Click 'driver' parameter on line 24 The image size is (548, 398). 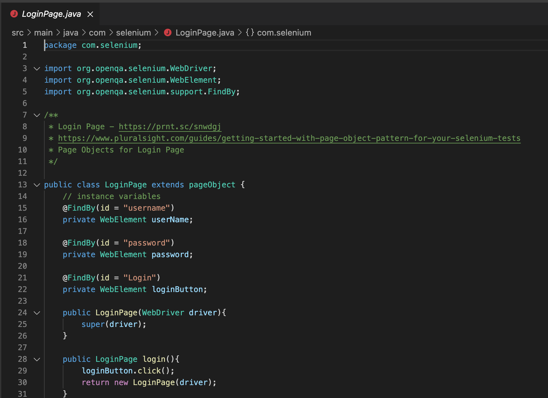point(203,313)
